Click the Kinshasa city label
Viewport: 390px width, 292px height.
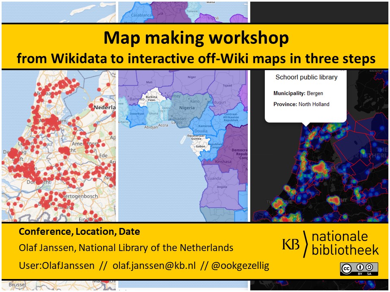click(x=223, y=162)
